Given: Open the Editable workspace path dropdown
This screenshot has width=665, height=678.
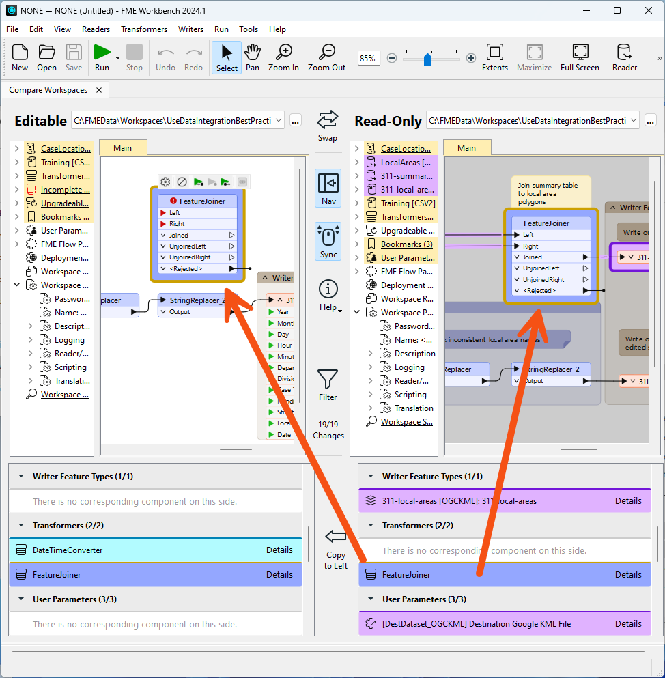Looking at the screenshot, I should pos(278,121).
